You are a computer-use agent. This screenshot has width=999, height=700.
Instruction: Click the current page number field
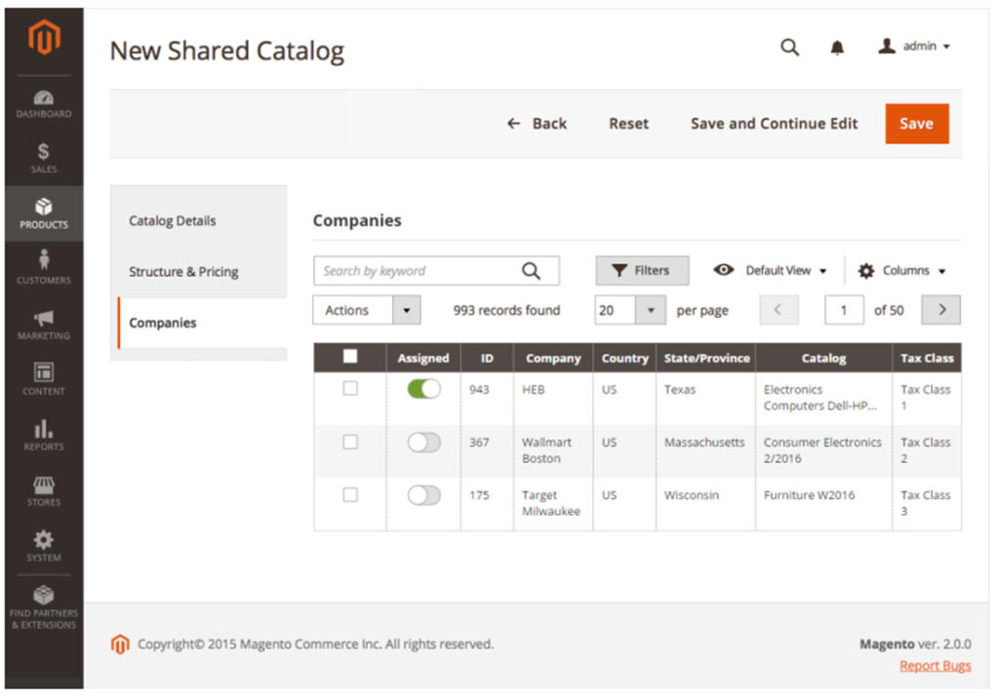pyautogui.click(x=844, y=310)
